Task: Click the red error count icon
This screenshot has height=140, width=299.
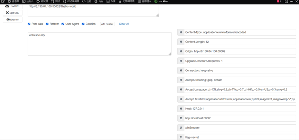Action: coord(279,1)
